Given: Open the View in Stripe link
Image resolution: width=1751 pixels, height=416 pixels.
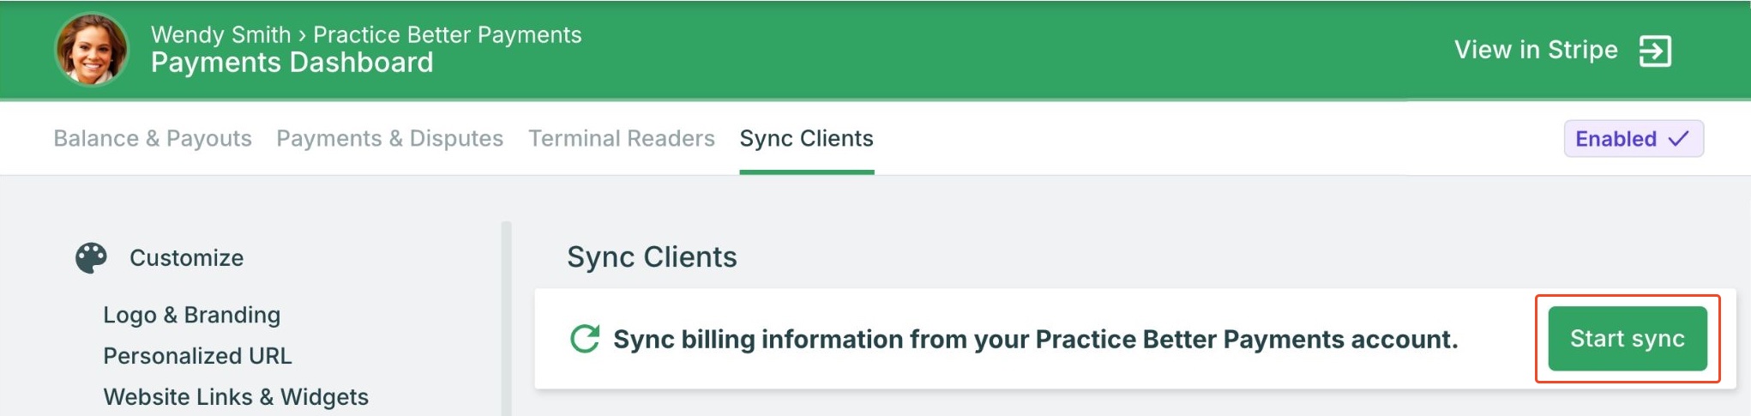Looking at the screenshot, I should click(x=1536, y=50).
